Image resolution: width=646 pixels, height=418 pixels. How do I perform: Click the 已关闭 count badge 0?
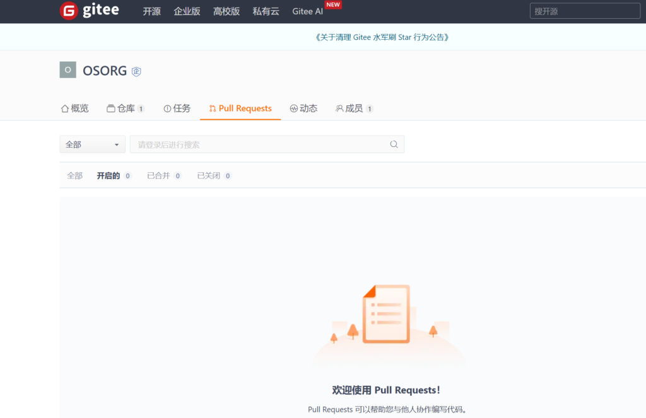pyautogui.click(x=228, y=176)
